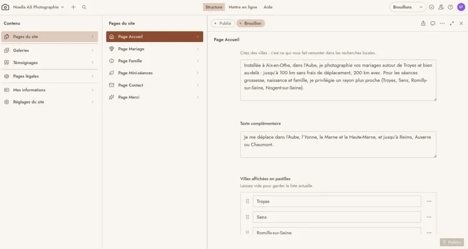Screen dimensions: 468x249
Task: Expand the Page Mariage chevron
Action: 198,49
